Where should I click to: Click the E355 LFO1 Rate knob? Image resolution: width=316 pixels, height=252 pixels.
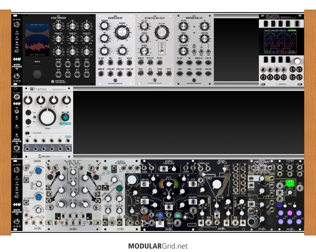coord(183,26)
